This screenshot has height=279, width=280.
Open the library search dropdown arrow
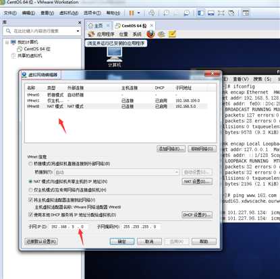(78, 31)
